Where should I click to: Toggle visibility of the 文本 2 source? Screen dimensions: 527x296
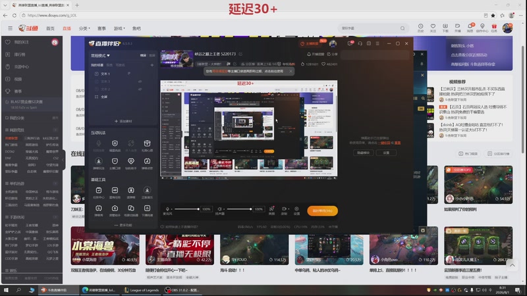140,89
